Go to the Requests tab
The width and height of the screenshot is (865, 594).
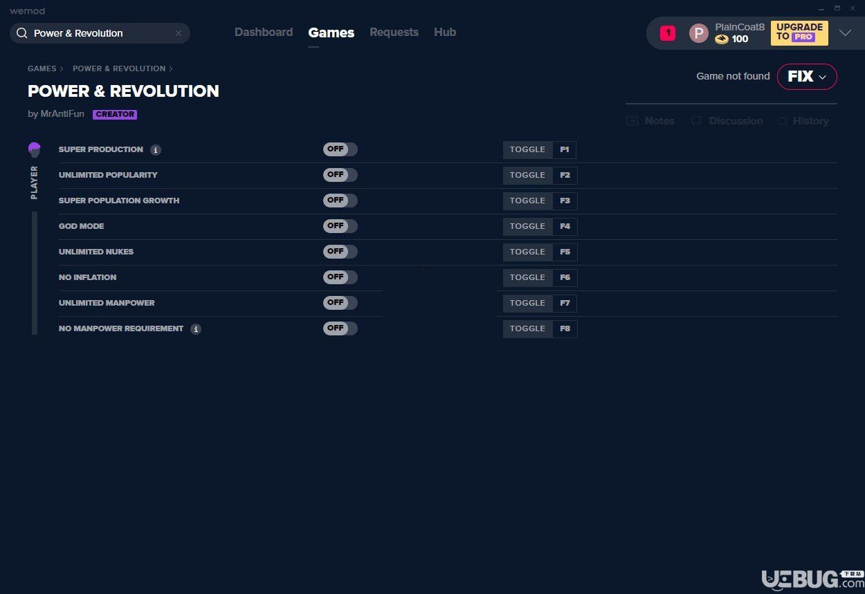[x=394, y=33]
